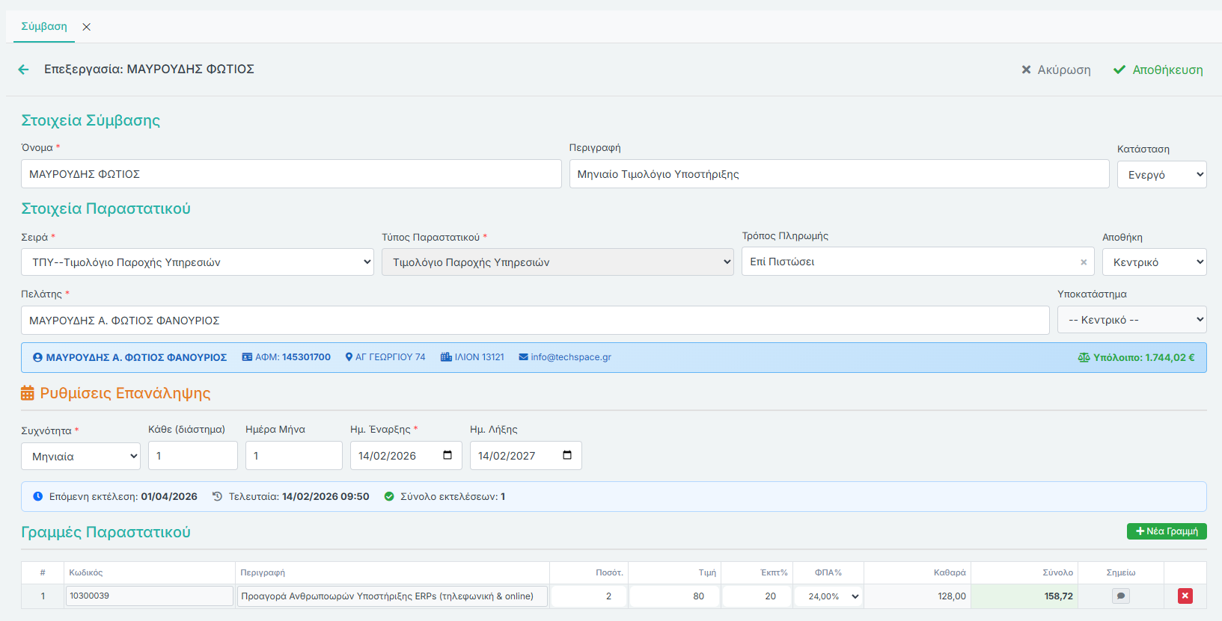1222x621 pixels.
Task: Click the comment note icon in row 1
Action: tap(1120, 596)
